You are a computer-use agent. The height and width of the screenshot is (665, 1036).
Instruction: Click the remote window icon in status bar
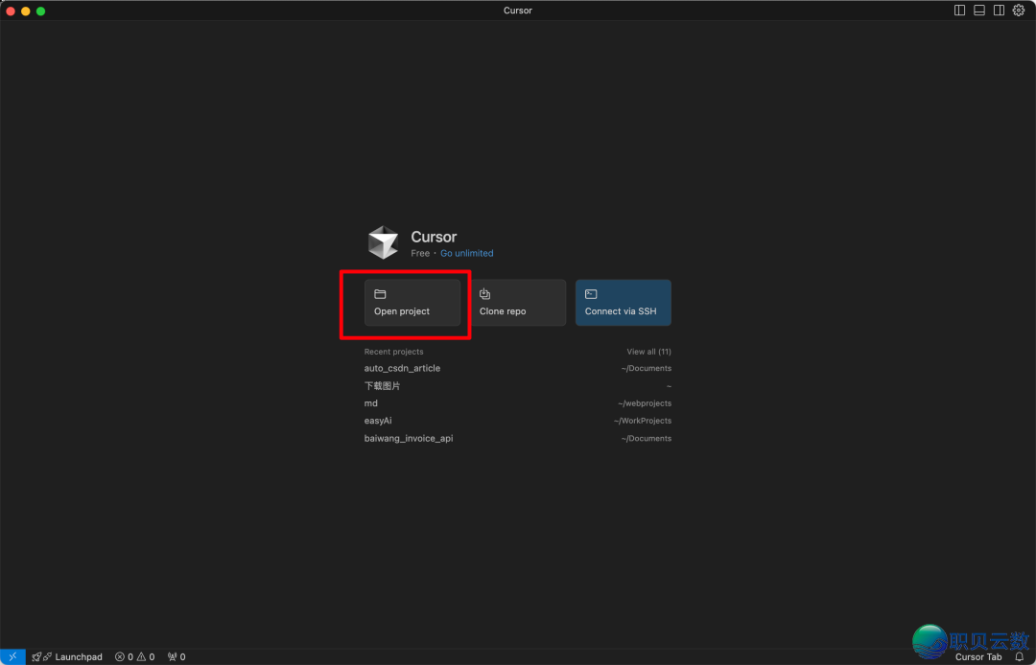point(12,656)
